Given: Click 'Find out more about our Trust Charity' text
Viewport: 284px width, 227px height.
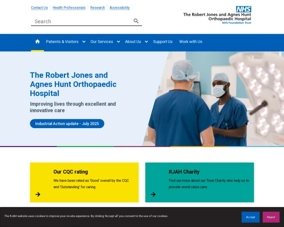Looking at the screenshot, I should (209, 184).
